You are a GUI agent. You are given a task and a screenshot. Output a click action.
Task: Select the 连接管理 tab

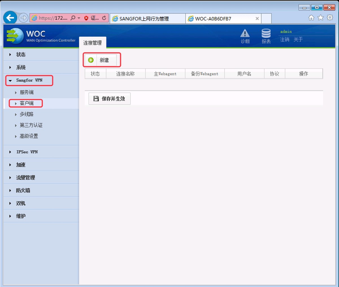[x=92, y=42]
